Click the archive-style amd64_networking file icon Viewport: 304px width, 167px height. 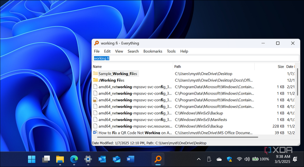(95, 100)
